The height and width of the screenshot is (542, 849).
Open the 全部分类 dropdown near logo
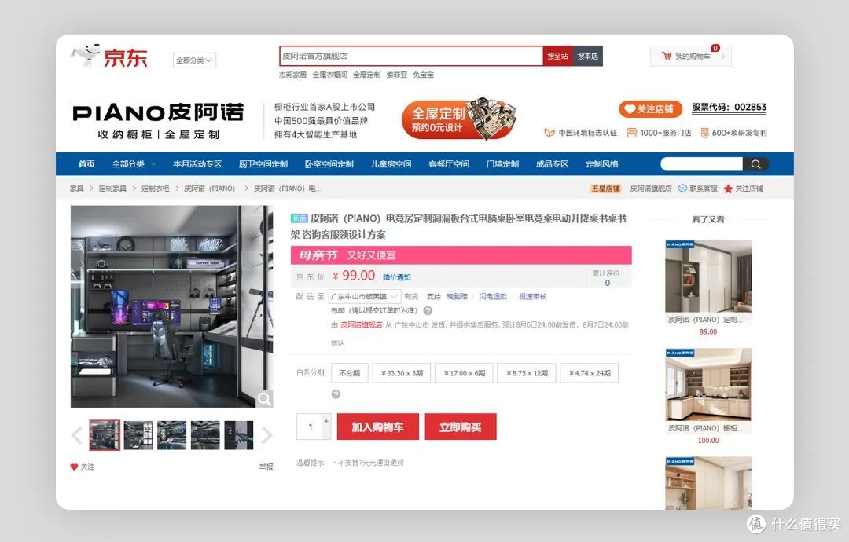pos(194,60)
